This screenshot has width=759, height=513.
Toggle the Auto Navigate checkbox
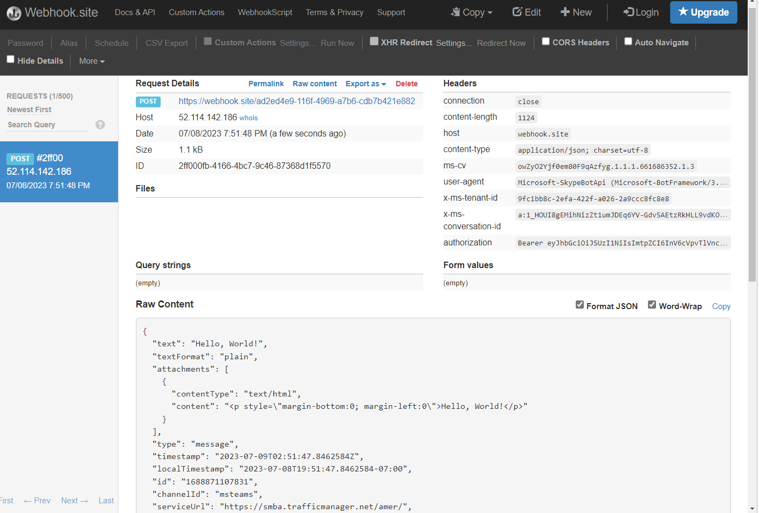[x=628, y=42]
